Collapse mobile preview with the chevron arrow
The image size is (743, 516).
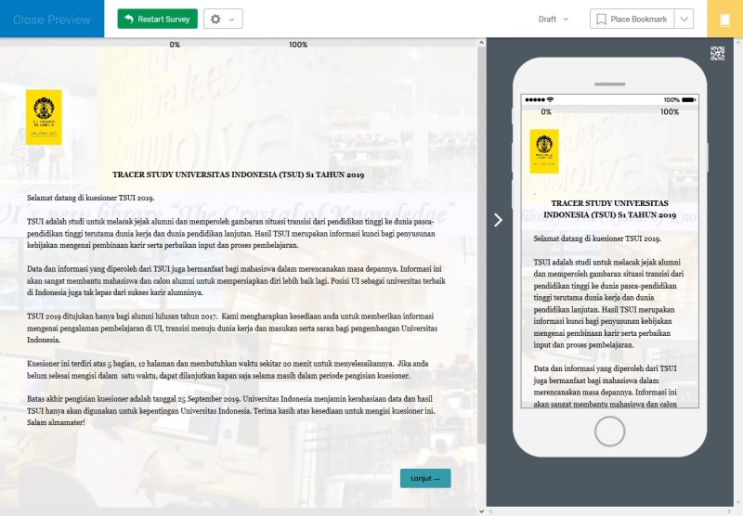[x=498, y=220]
